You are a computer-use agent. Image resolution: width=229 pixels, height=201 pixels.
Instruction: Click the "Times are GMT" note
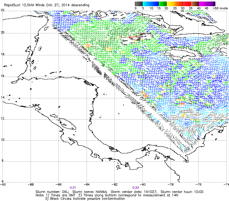[x=63, y=195]
